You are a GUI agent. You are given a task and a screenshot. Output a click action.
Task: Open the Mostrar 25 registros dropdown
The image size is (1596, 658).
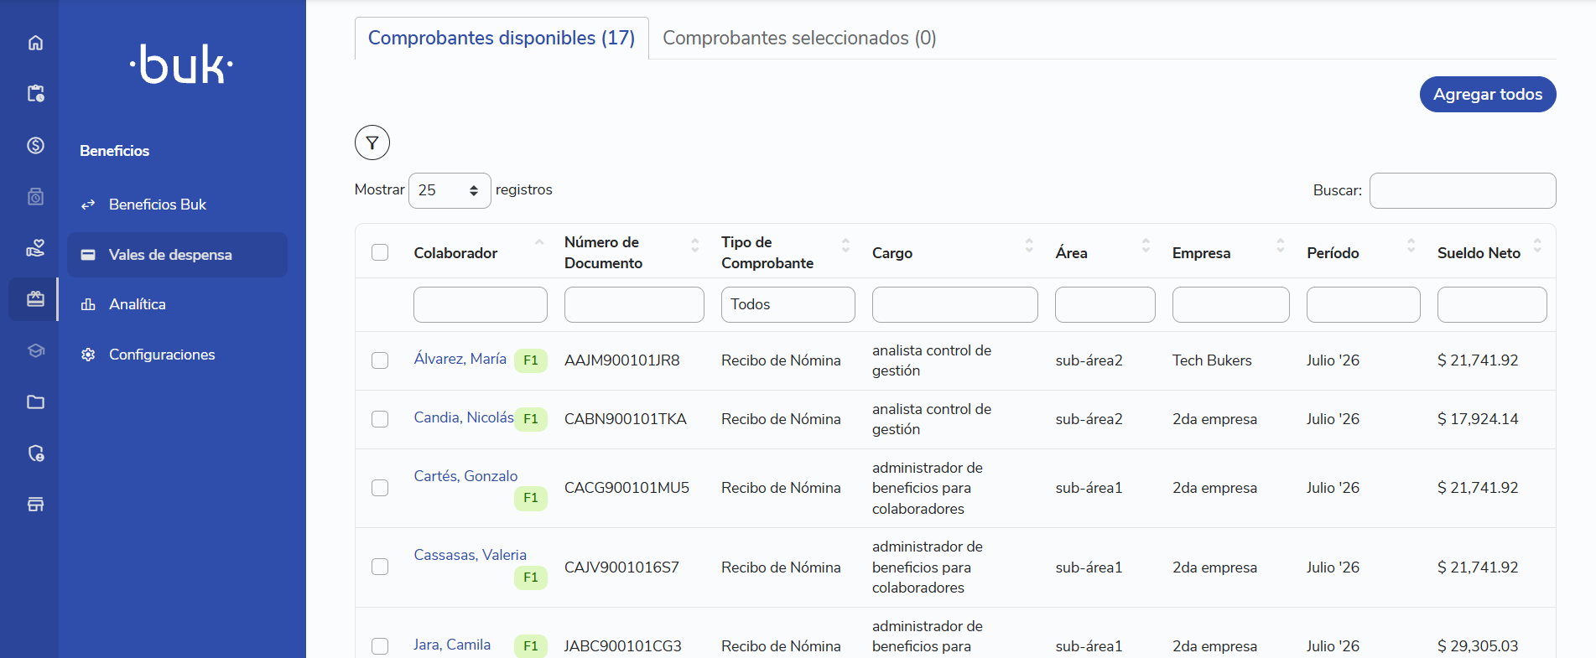point(450,190)
